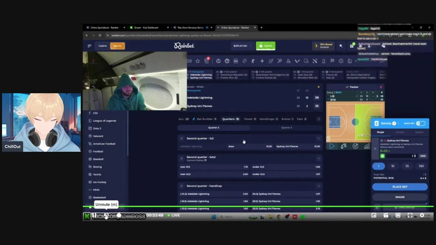The image size is (436, 245).
Task: Unmute the stream with the volume icon
Action: 106,215
